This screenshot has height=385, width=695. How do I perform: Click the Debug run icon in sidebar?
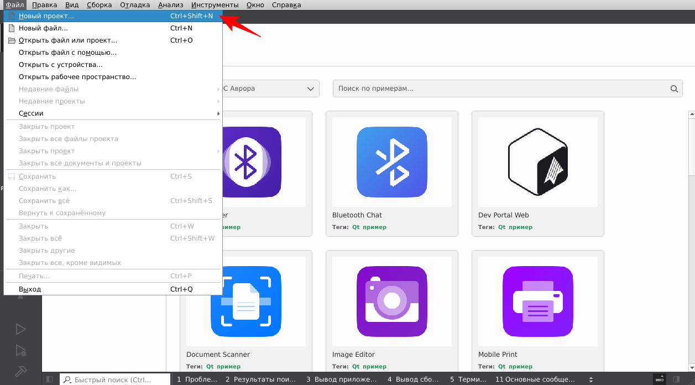20,350
